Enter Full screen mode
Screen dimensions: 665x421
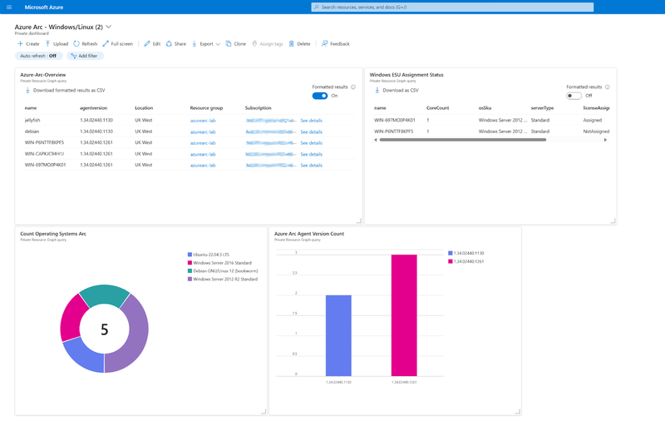coord(117,44)
